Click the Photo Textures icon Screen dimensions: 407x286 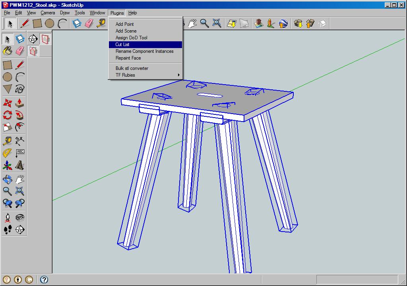(x=271, y=23)
